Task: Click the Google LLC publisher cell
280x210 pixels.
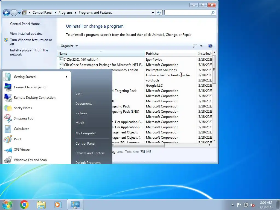Action: tap(154, 86)
